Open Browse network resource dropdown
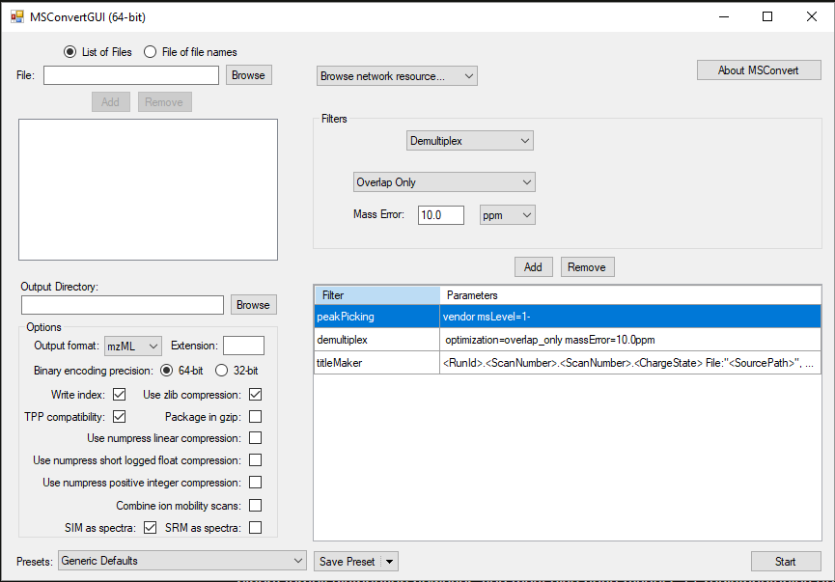Viewport: 835px width, 582px height. (397, 76)
